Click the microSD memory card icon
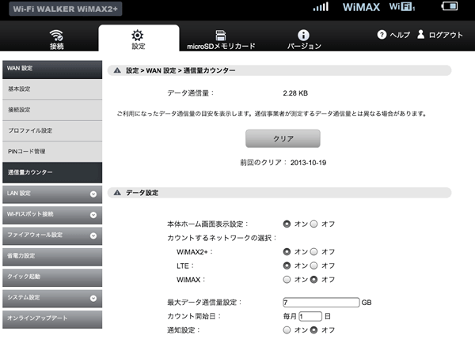475x339 pixels. (x=220, y=35)
